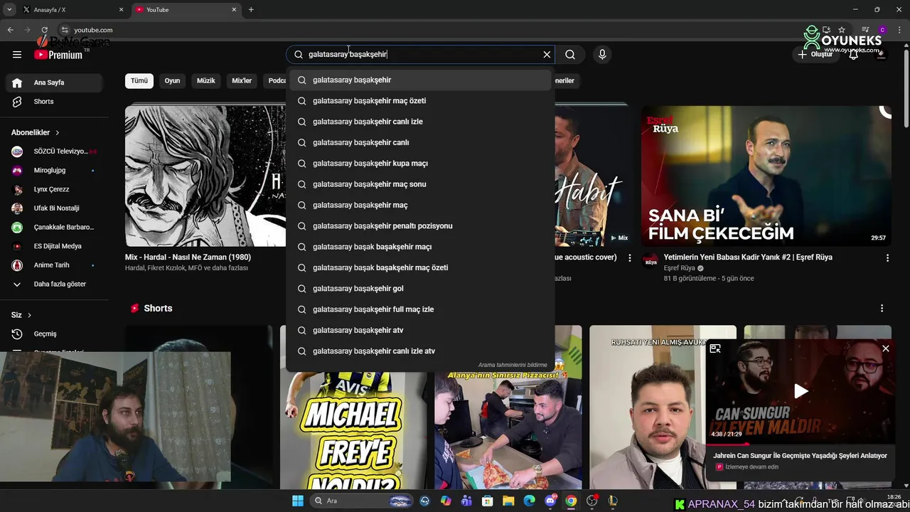
Task: Open Ufak Bi Nostalji channel
Action: (x=54, y=208)
